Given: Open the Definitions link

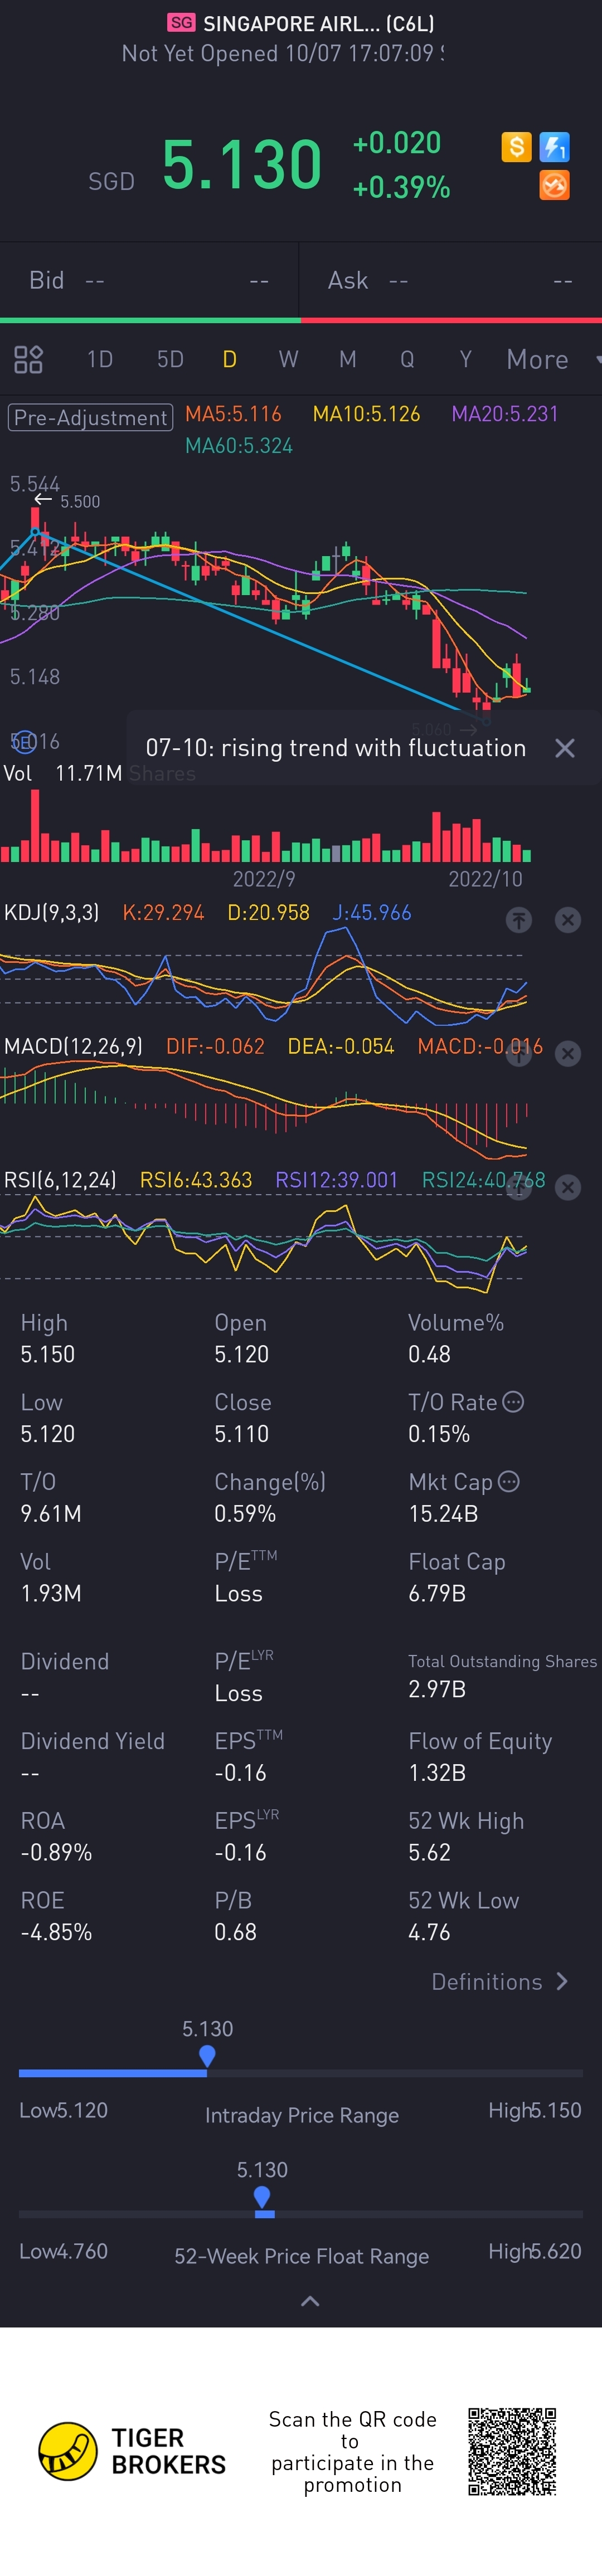Looking at the screenshot, I should 499,1981.
